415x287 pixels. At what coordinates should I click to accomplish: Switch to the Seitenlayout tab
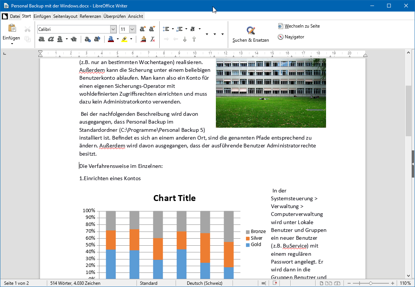[x=66, y=16]
